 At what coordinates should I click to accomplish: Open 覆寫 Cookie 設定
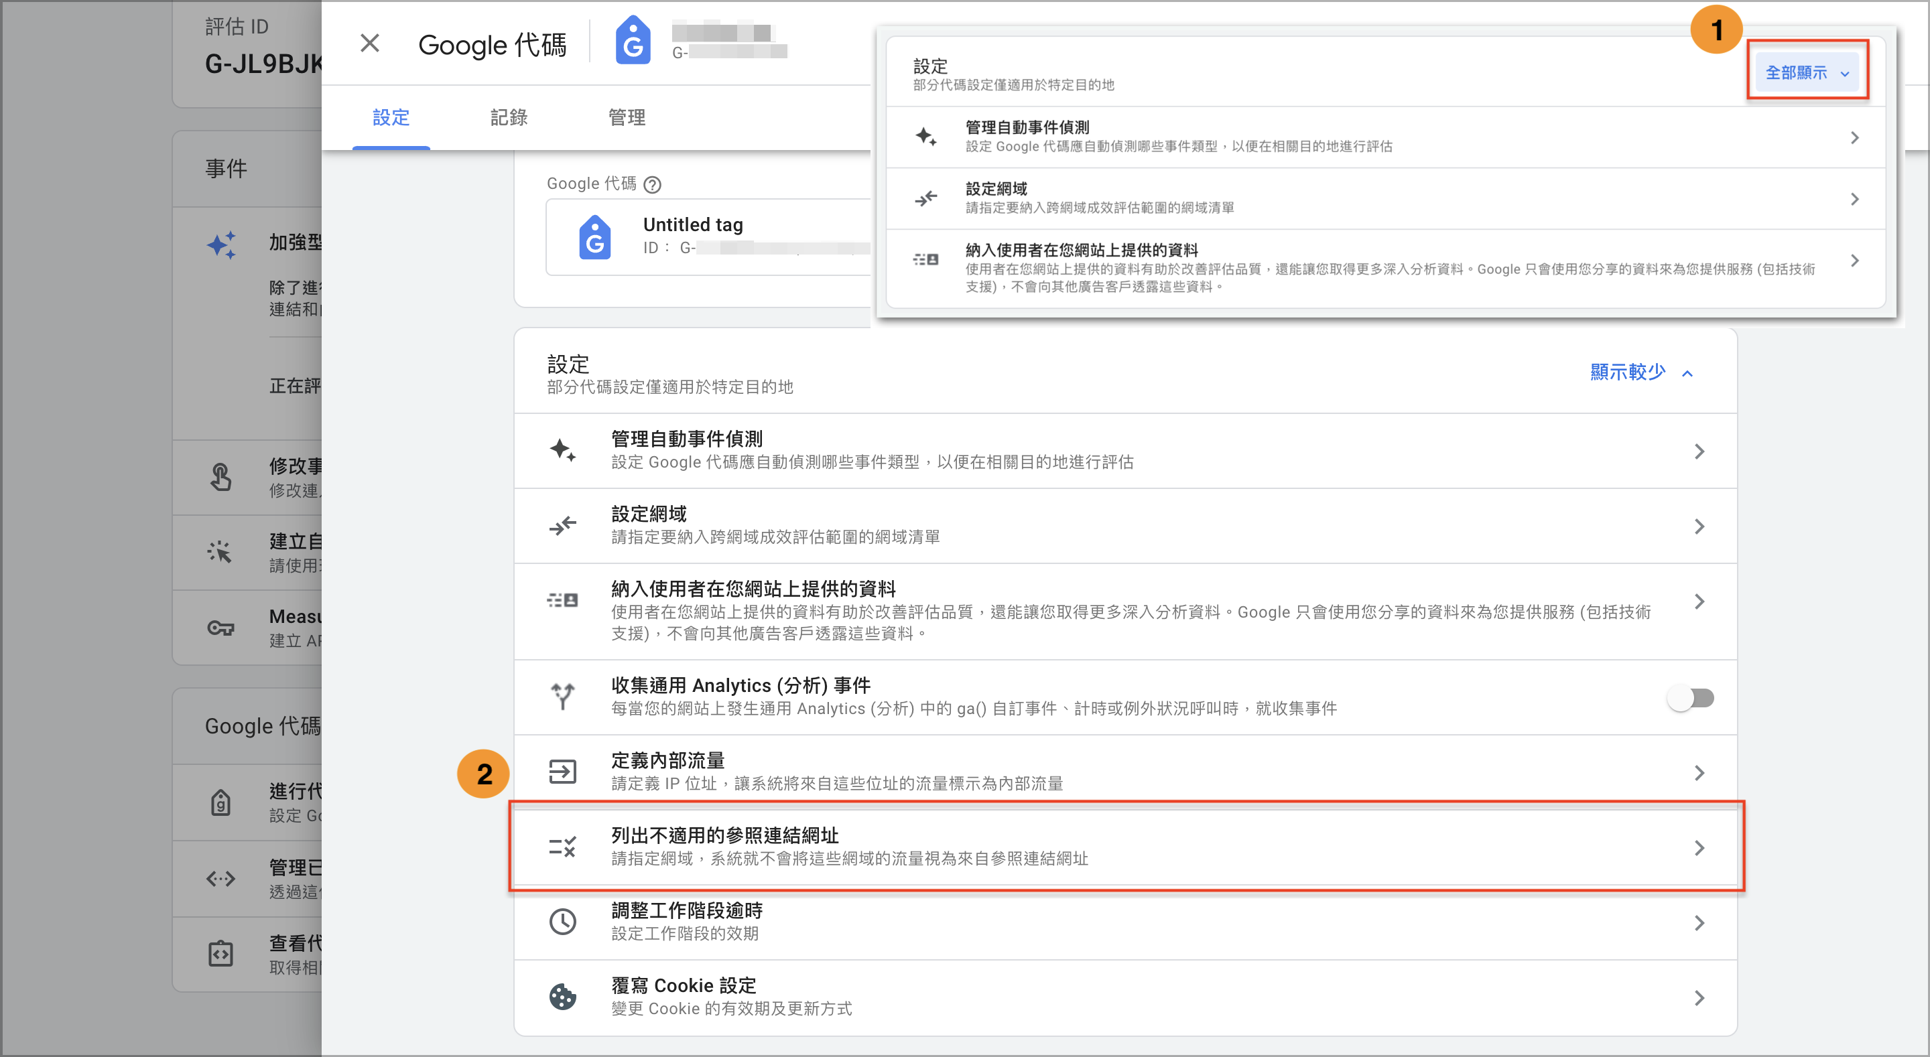click(x=1125, y=997)
